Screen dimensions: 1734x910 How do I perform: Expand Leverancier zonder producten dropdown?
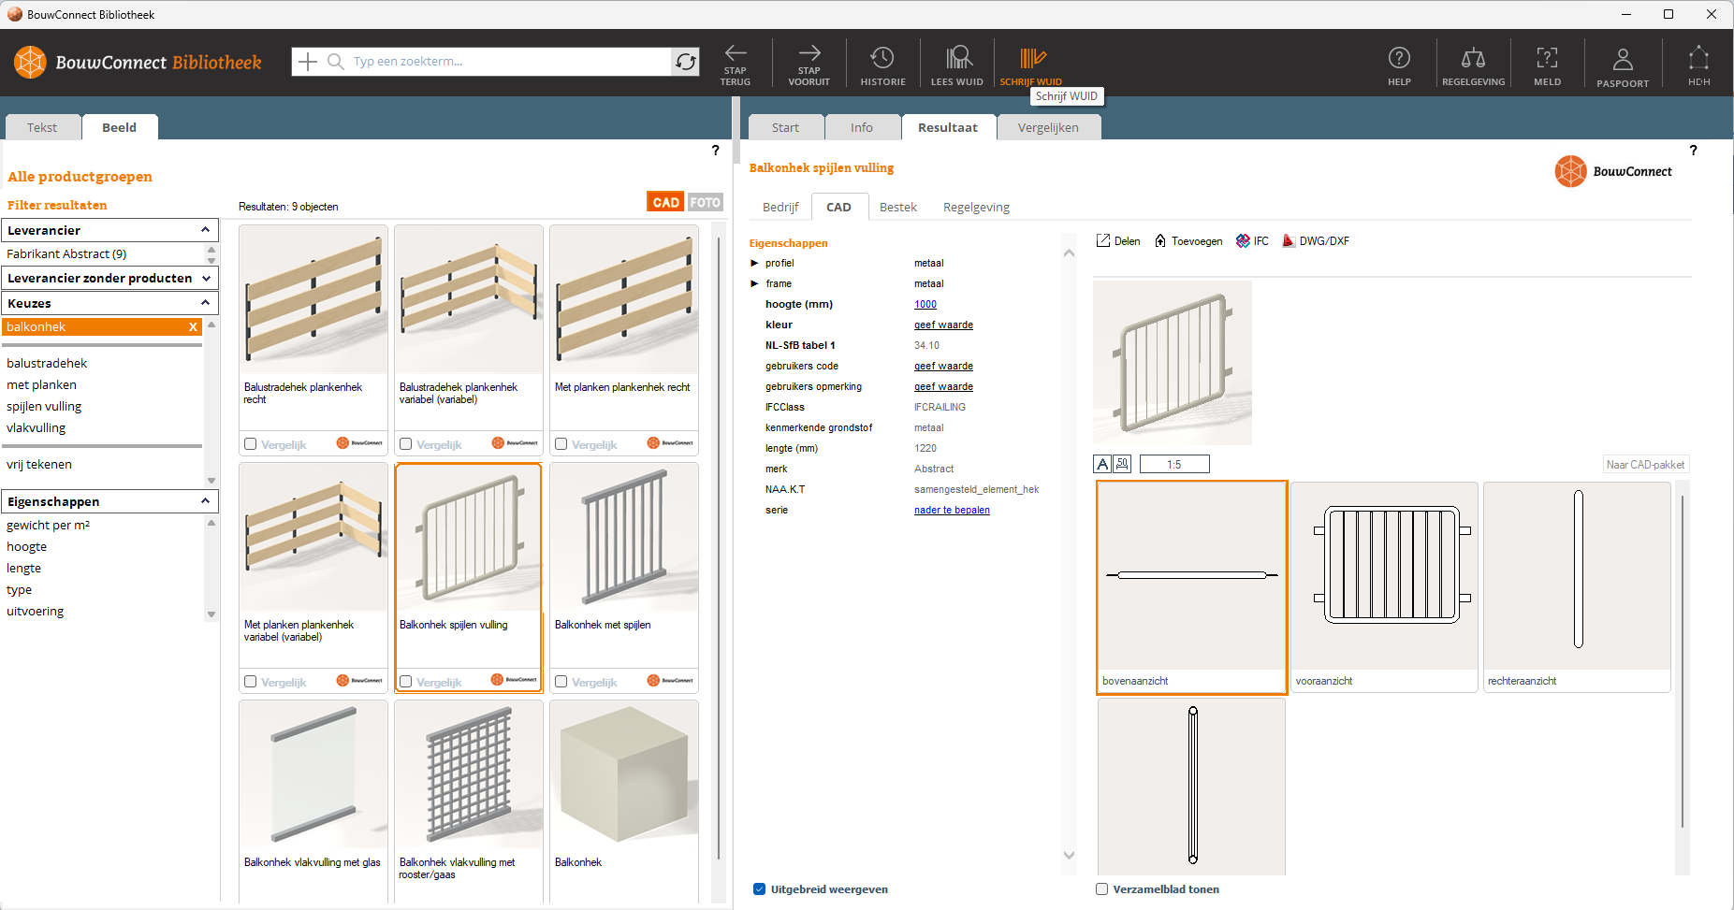[205, 278]
